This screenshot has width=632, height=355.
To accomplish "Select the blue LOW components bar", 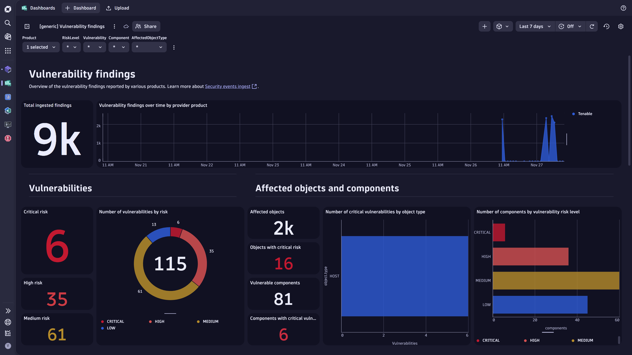I will click(x=540, y=305).
